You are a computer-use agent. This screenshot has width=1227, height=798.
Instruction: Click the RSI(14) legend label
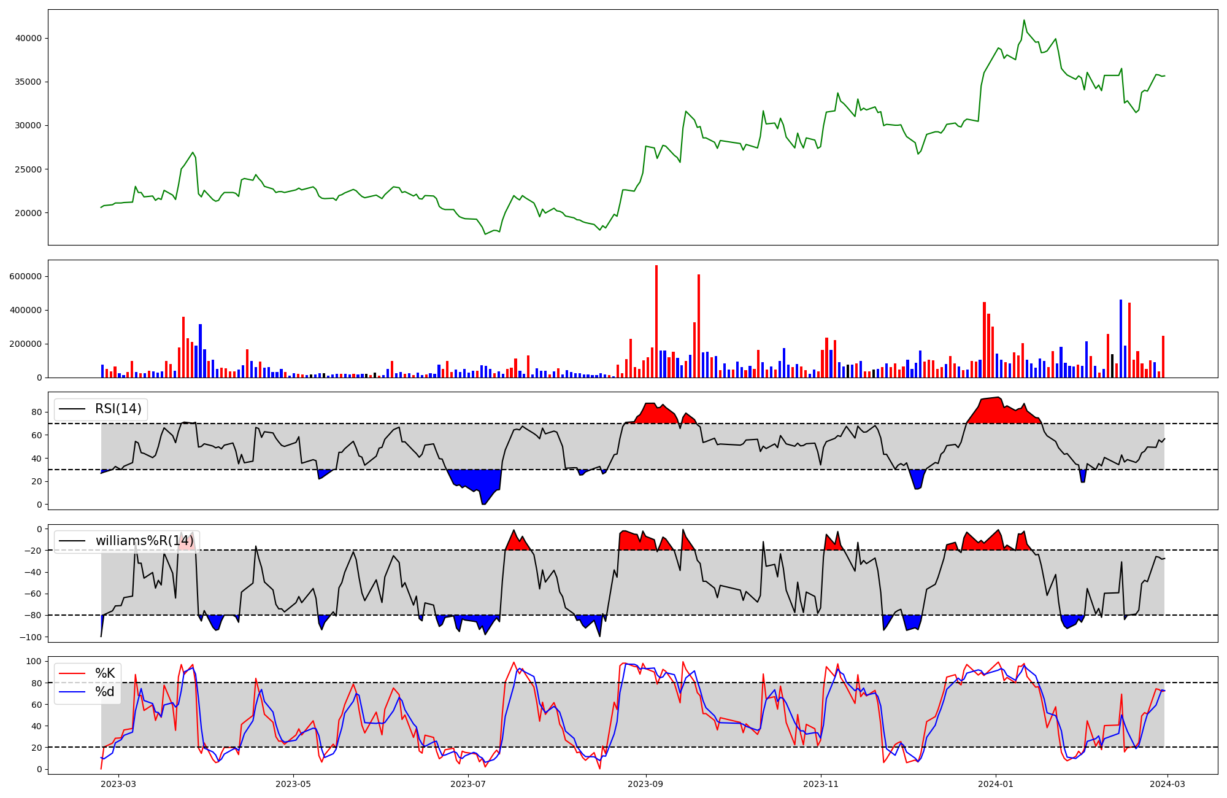(x=118, y=409)
